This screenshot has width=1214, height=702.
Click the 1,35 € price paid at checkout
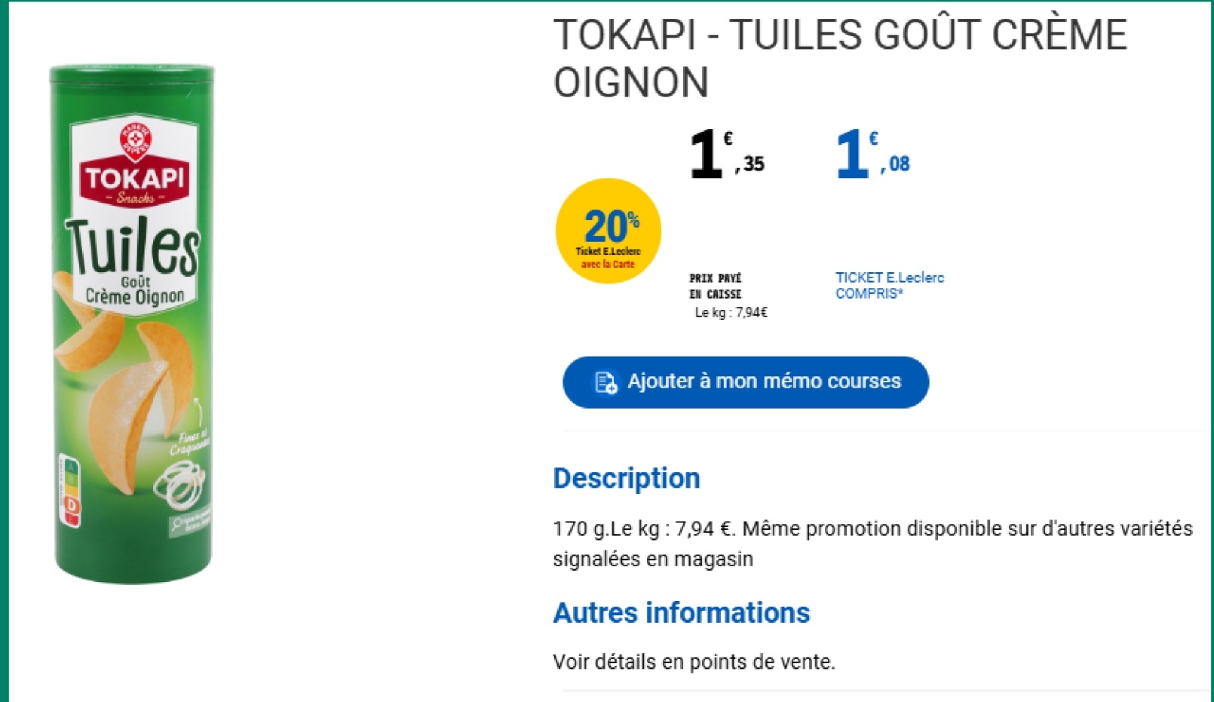pos(727,154)
